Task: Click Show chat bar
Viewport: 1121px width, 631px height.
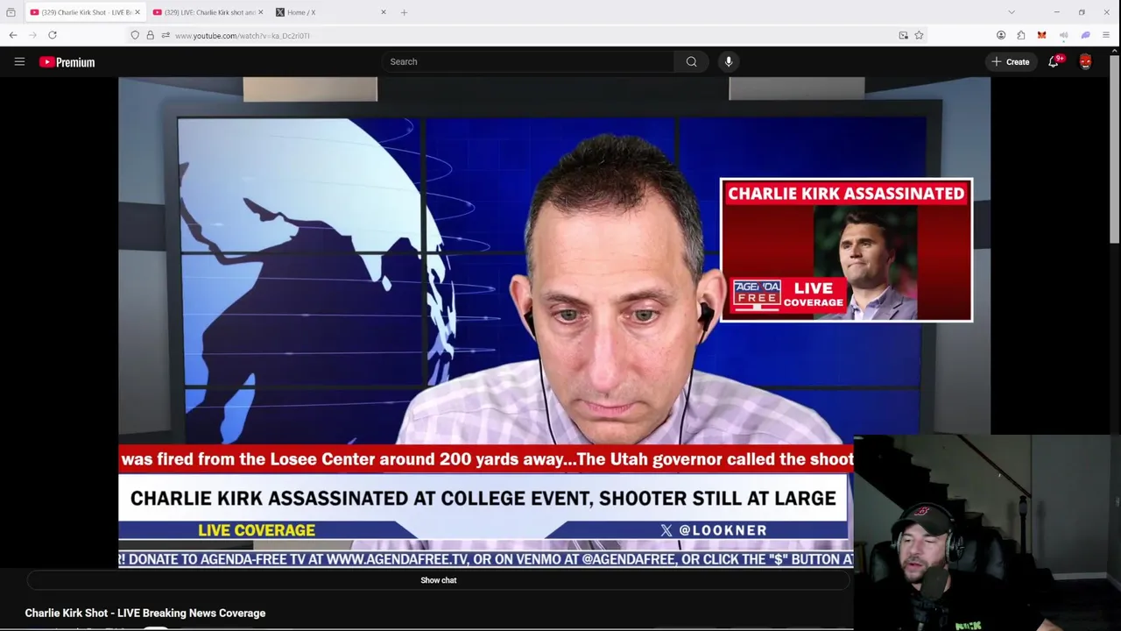Action: click(x=438, y=580)
